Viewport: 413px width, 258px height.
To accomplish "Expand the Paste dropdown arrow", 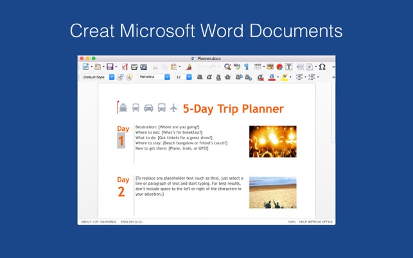I will coord(180,67).
